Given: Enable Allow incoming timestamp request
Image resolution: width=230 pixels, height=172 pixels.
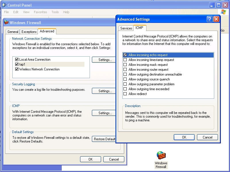Looking at the screenshot, I should [125, 60].
